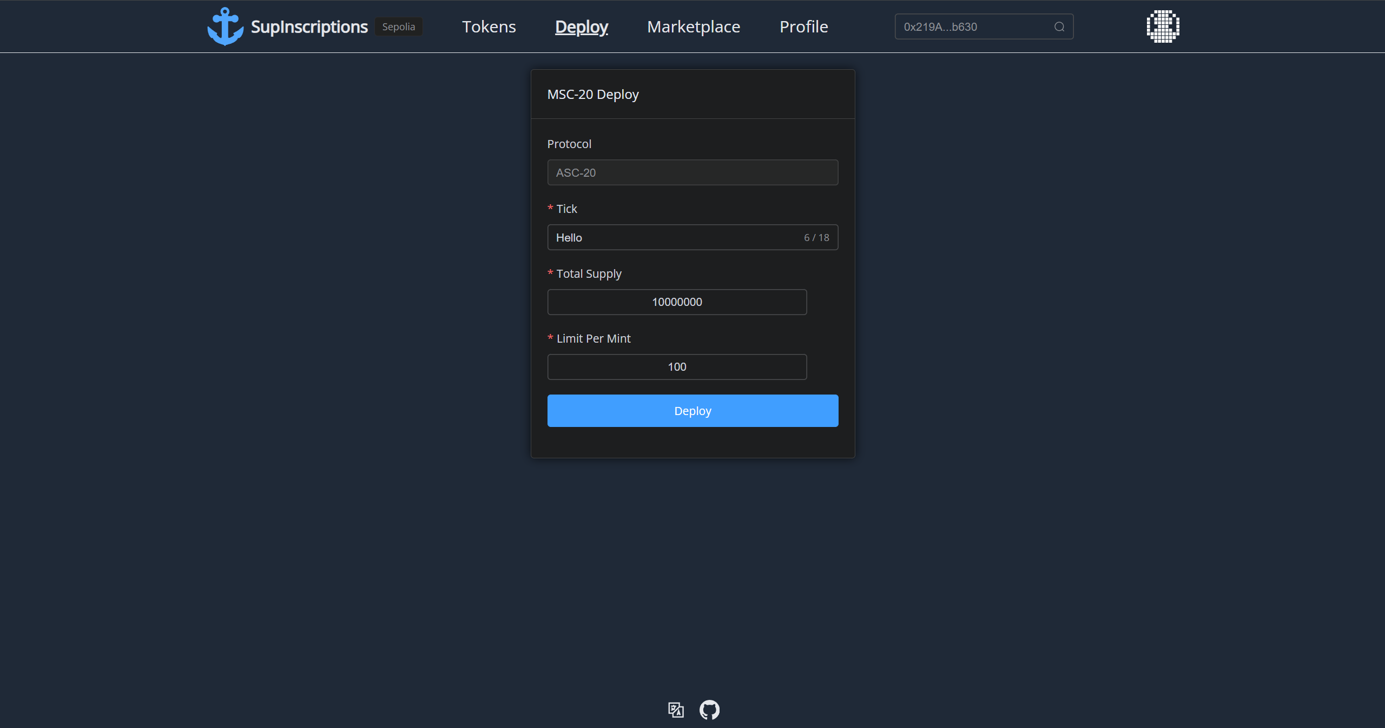Click the language translation icon in footer

676,710
